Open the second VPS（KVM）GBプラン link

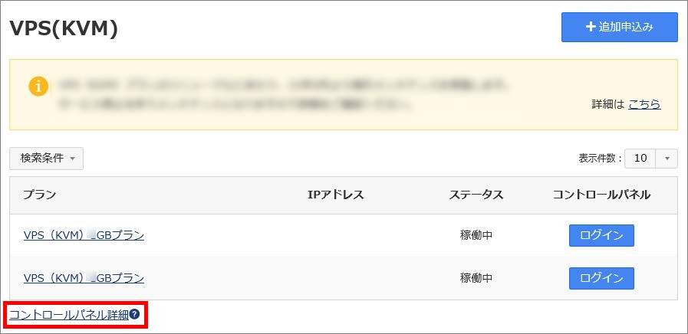coord(84,278)
